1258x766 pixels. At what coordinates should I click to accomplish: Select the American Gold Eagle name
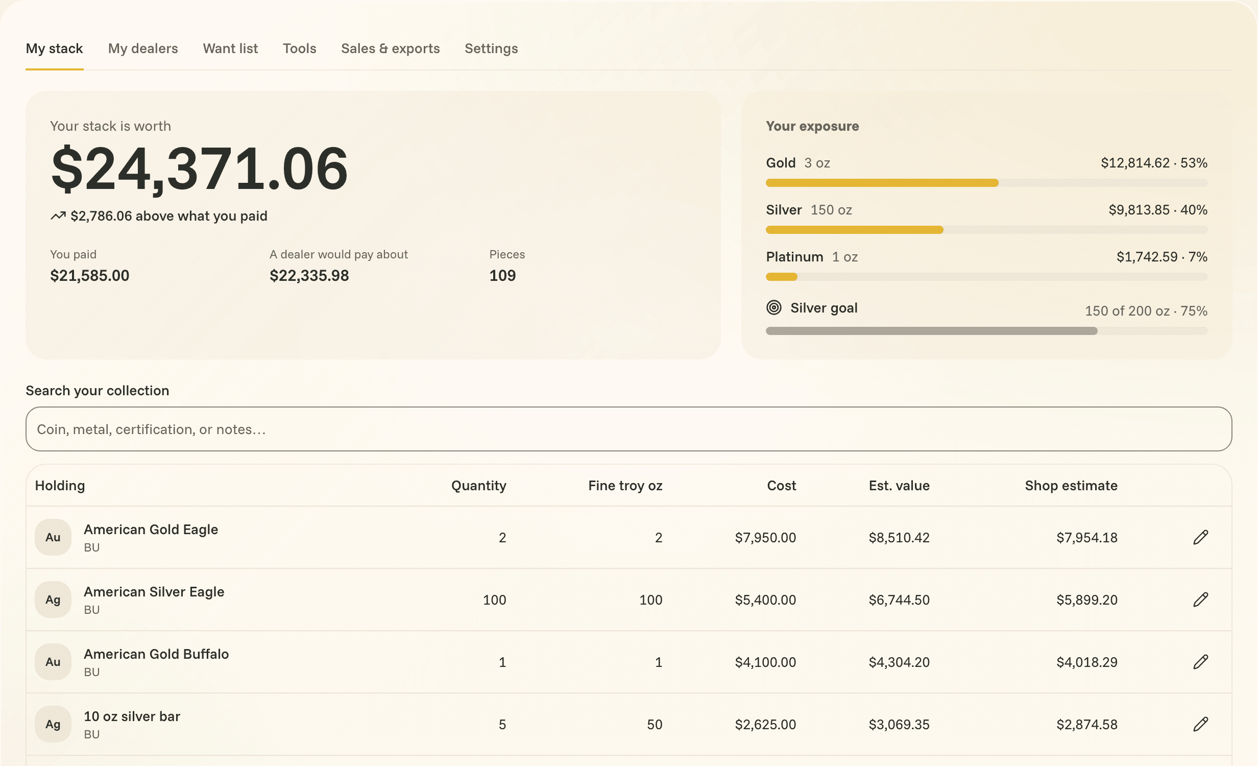[x=151, y=530]
